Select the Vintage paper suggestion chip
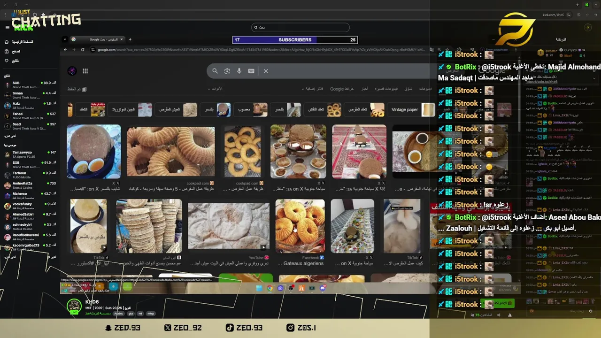 pyautogui.click(x=412, y=110)
